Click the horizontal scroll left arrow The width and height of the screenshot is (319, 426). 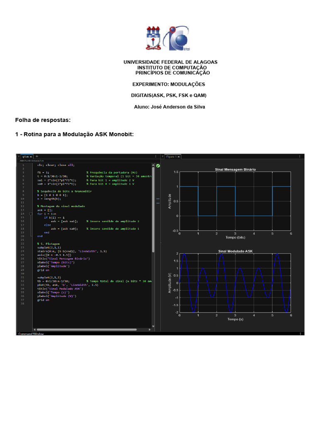tap(35, 329)
